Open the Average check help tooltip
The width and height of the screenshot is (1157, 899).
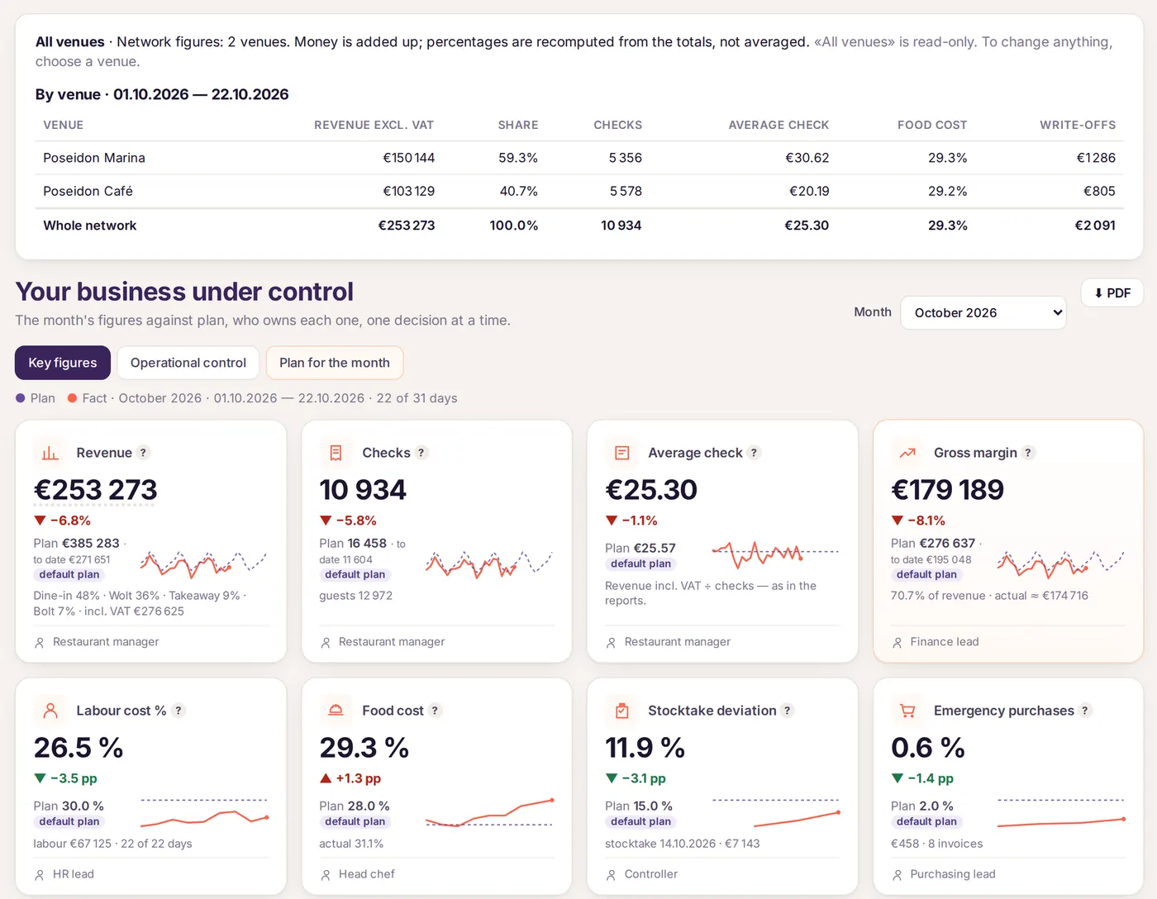click(754, 453)
